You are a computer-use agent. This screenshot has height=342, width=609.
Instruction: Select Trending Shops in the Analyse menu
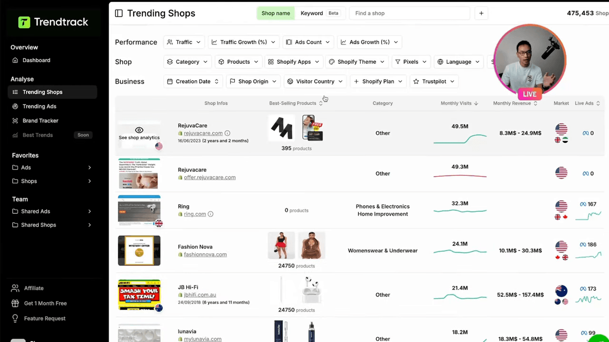click(42, 92)
